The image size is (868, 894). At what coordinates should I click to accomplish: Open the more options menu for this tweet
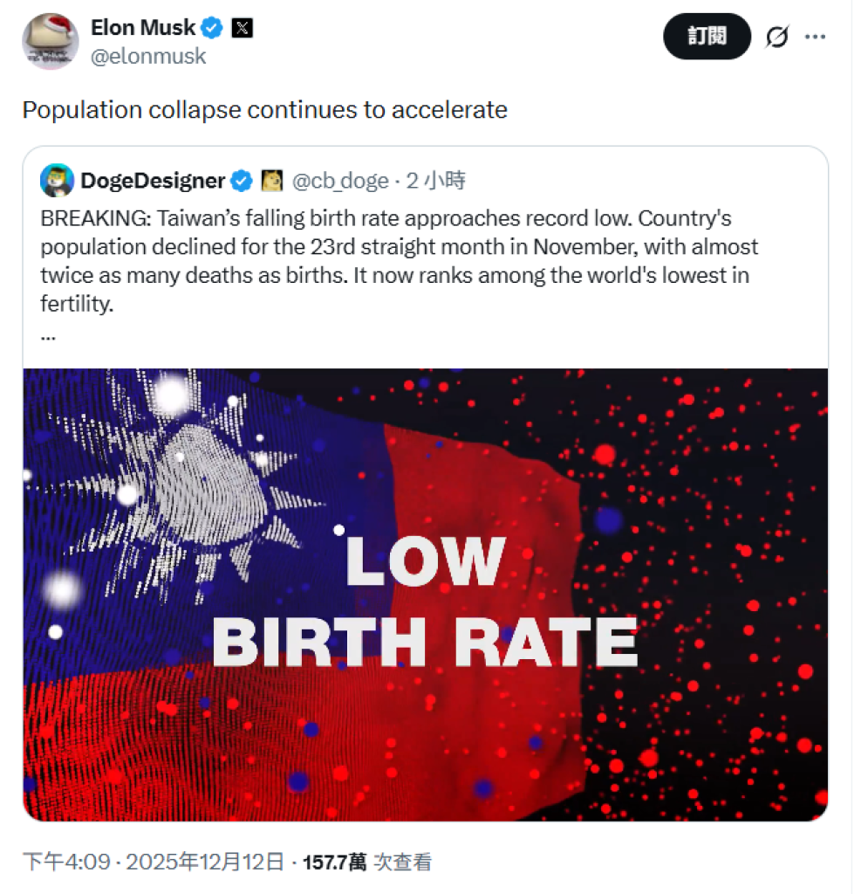coord(817,37)
